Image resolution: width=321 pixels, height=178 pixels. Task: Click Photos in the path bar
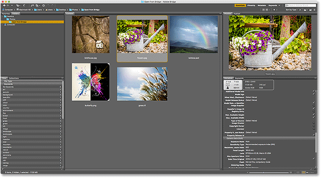[73, 10]
